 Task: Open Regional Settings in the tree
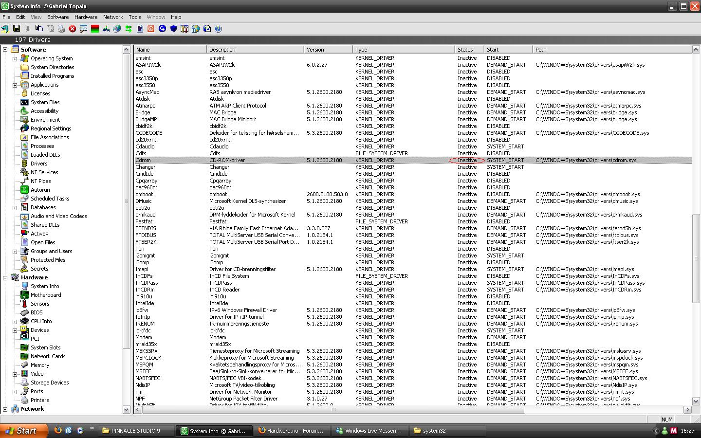51,128
